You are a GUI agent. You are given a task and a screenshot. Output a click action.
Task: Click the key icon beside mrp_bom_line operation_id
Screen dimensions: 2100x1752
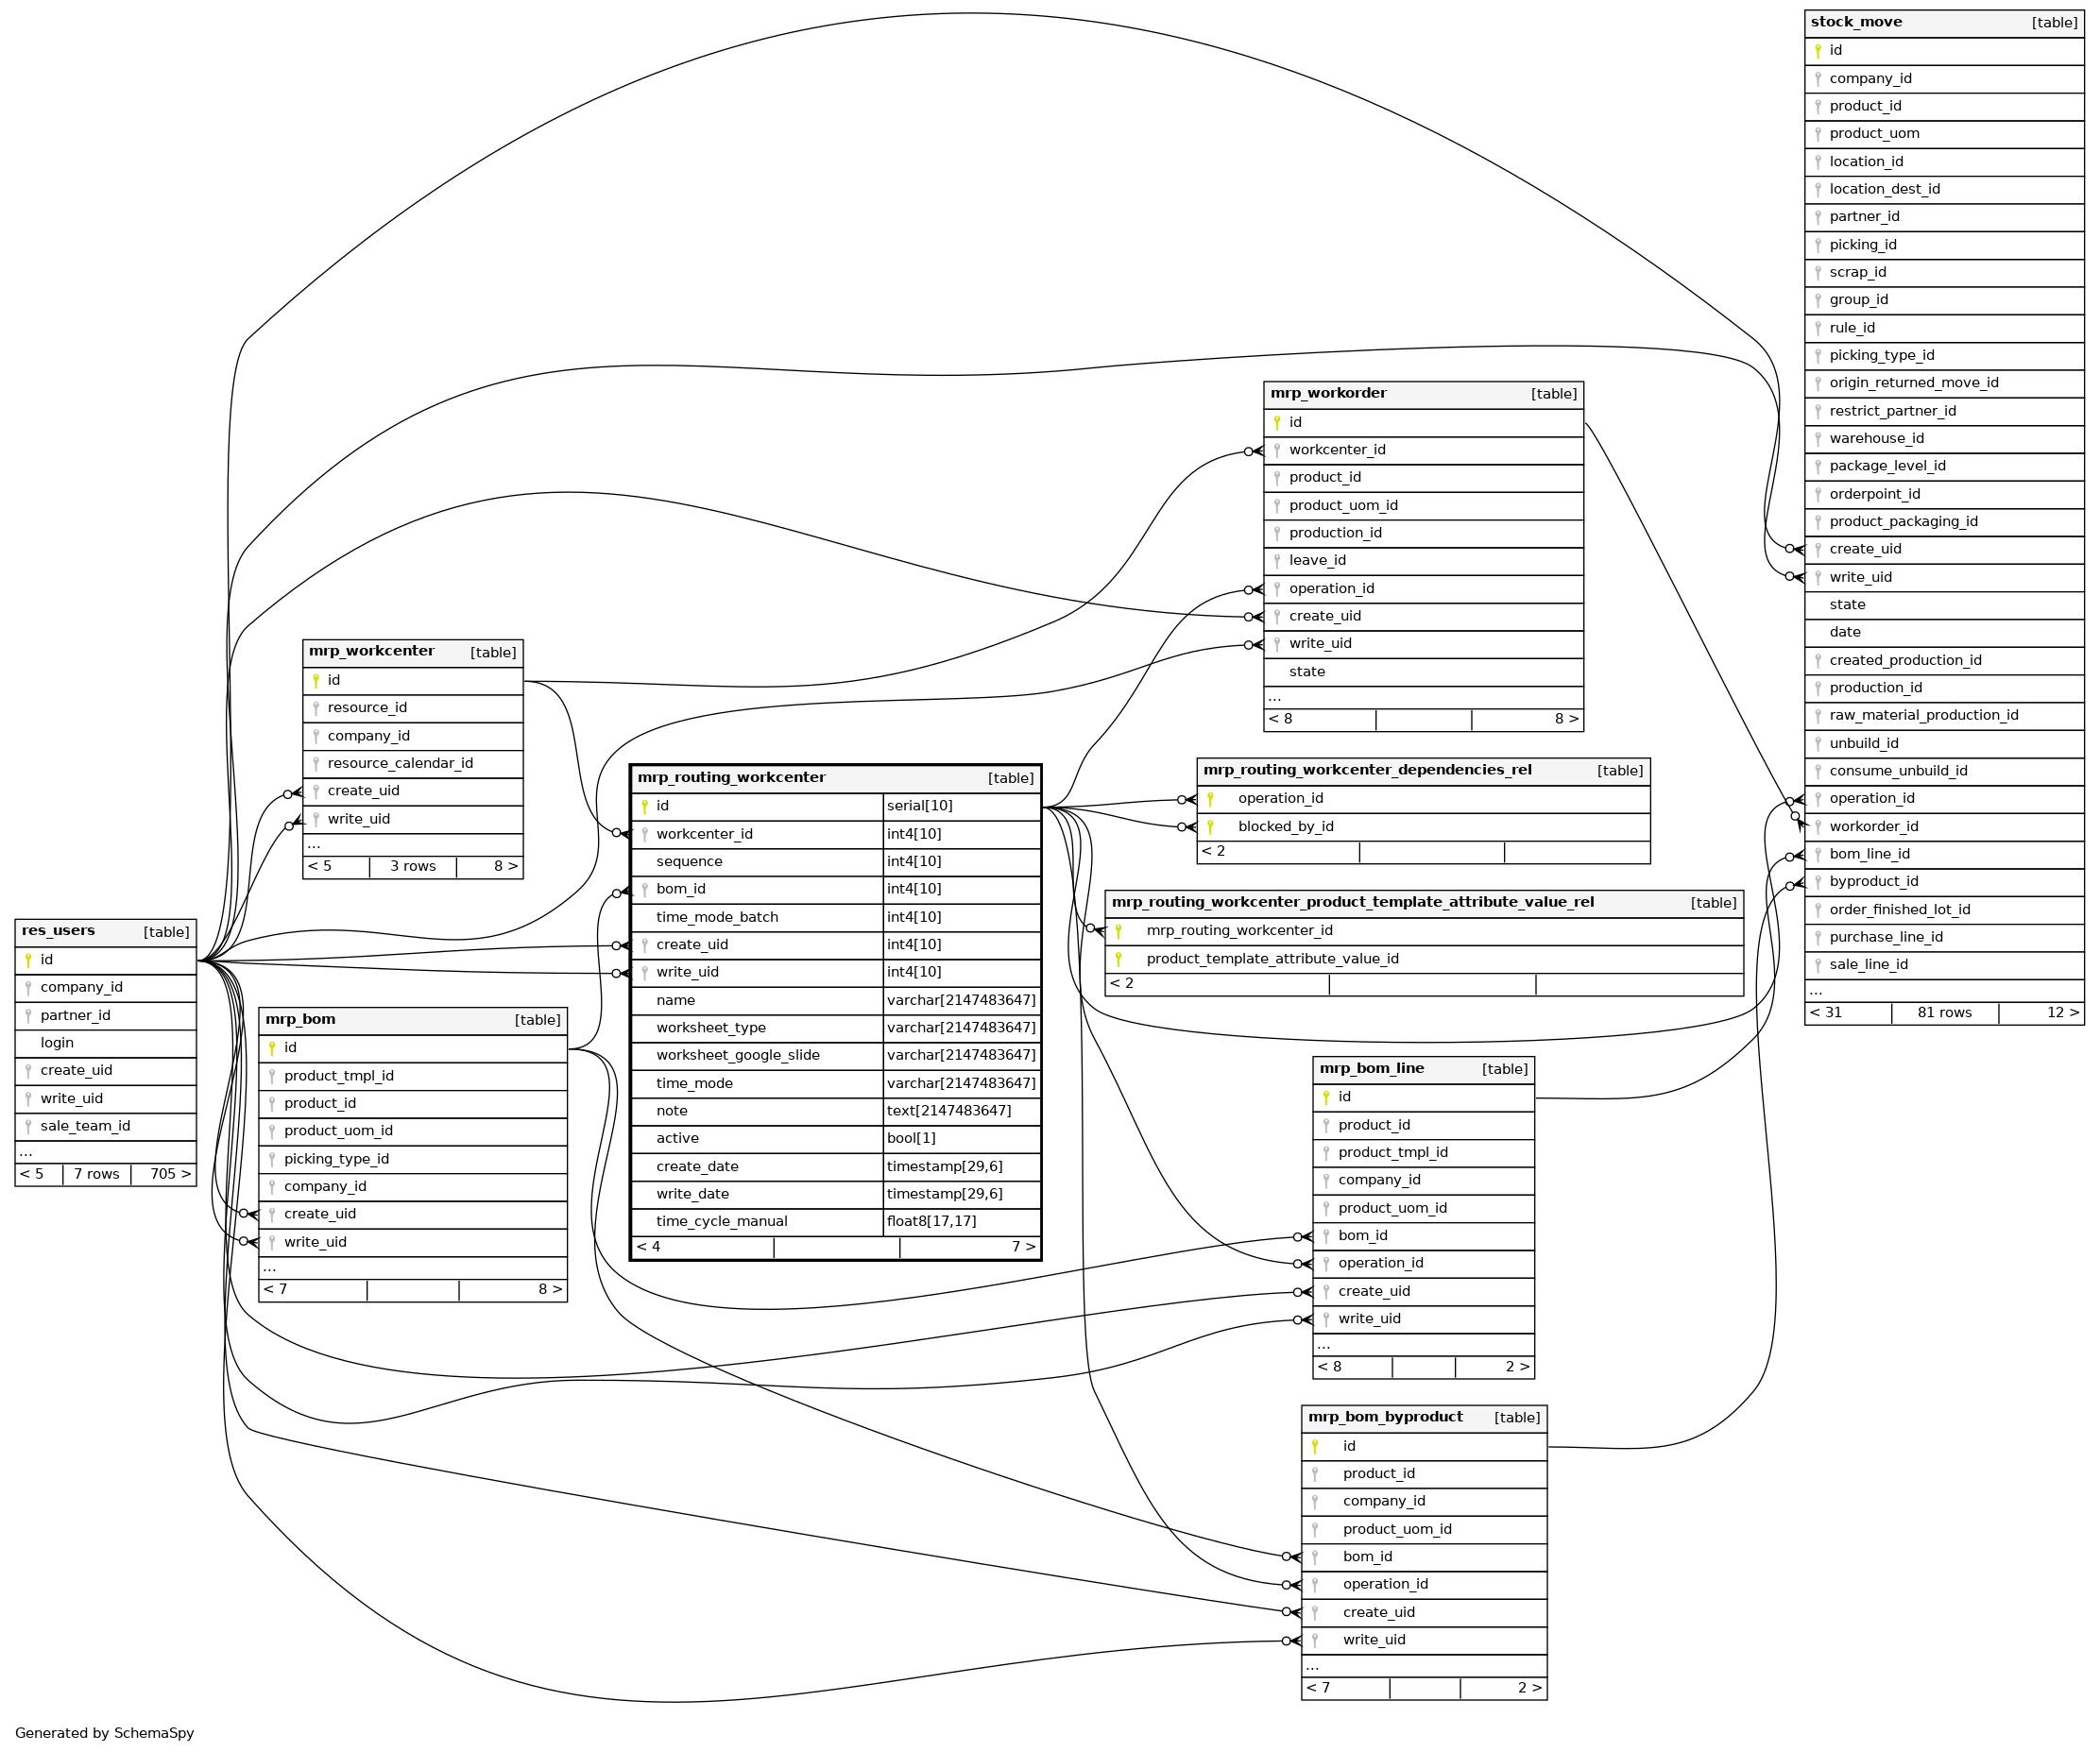pos(1326,1264)
